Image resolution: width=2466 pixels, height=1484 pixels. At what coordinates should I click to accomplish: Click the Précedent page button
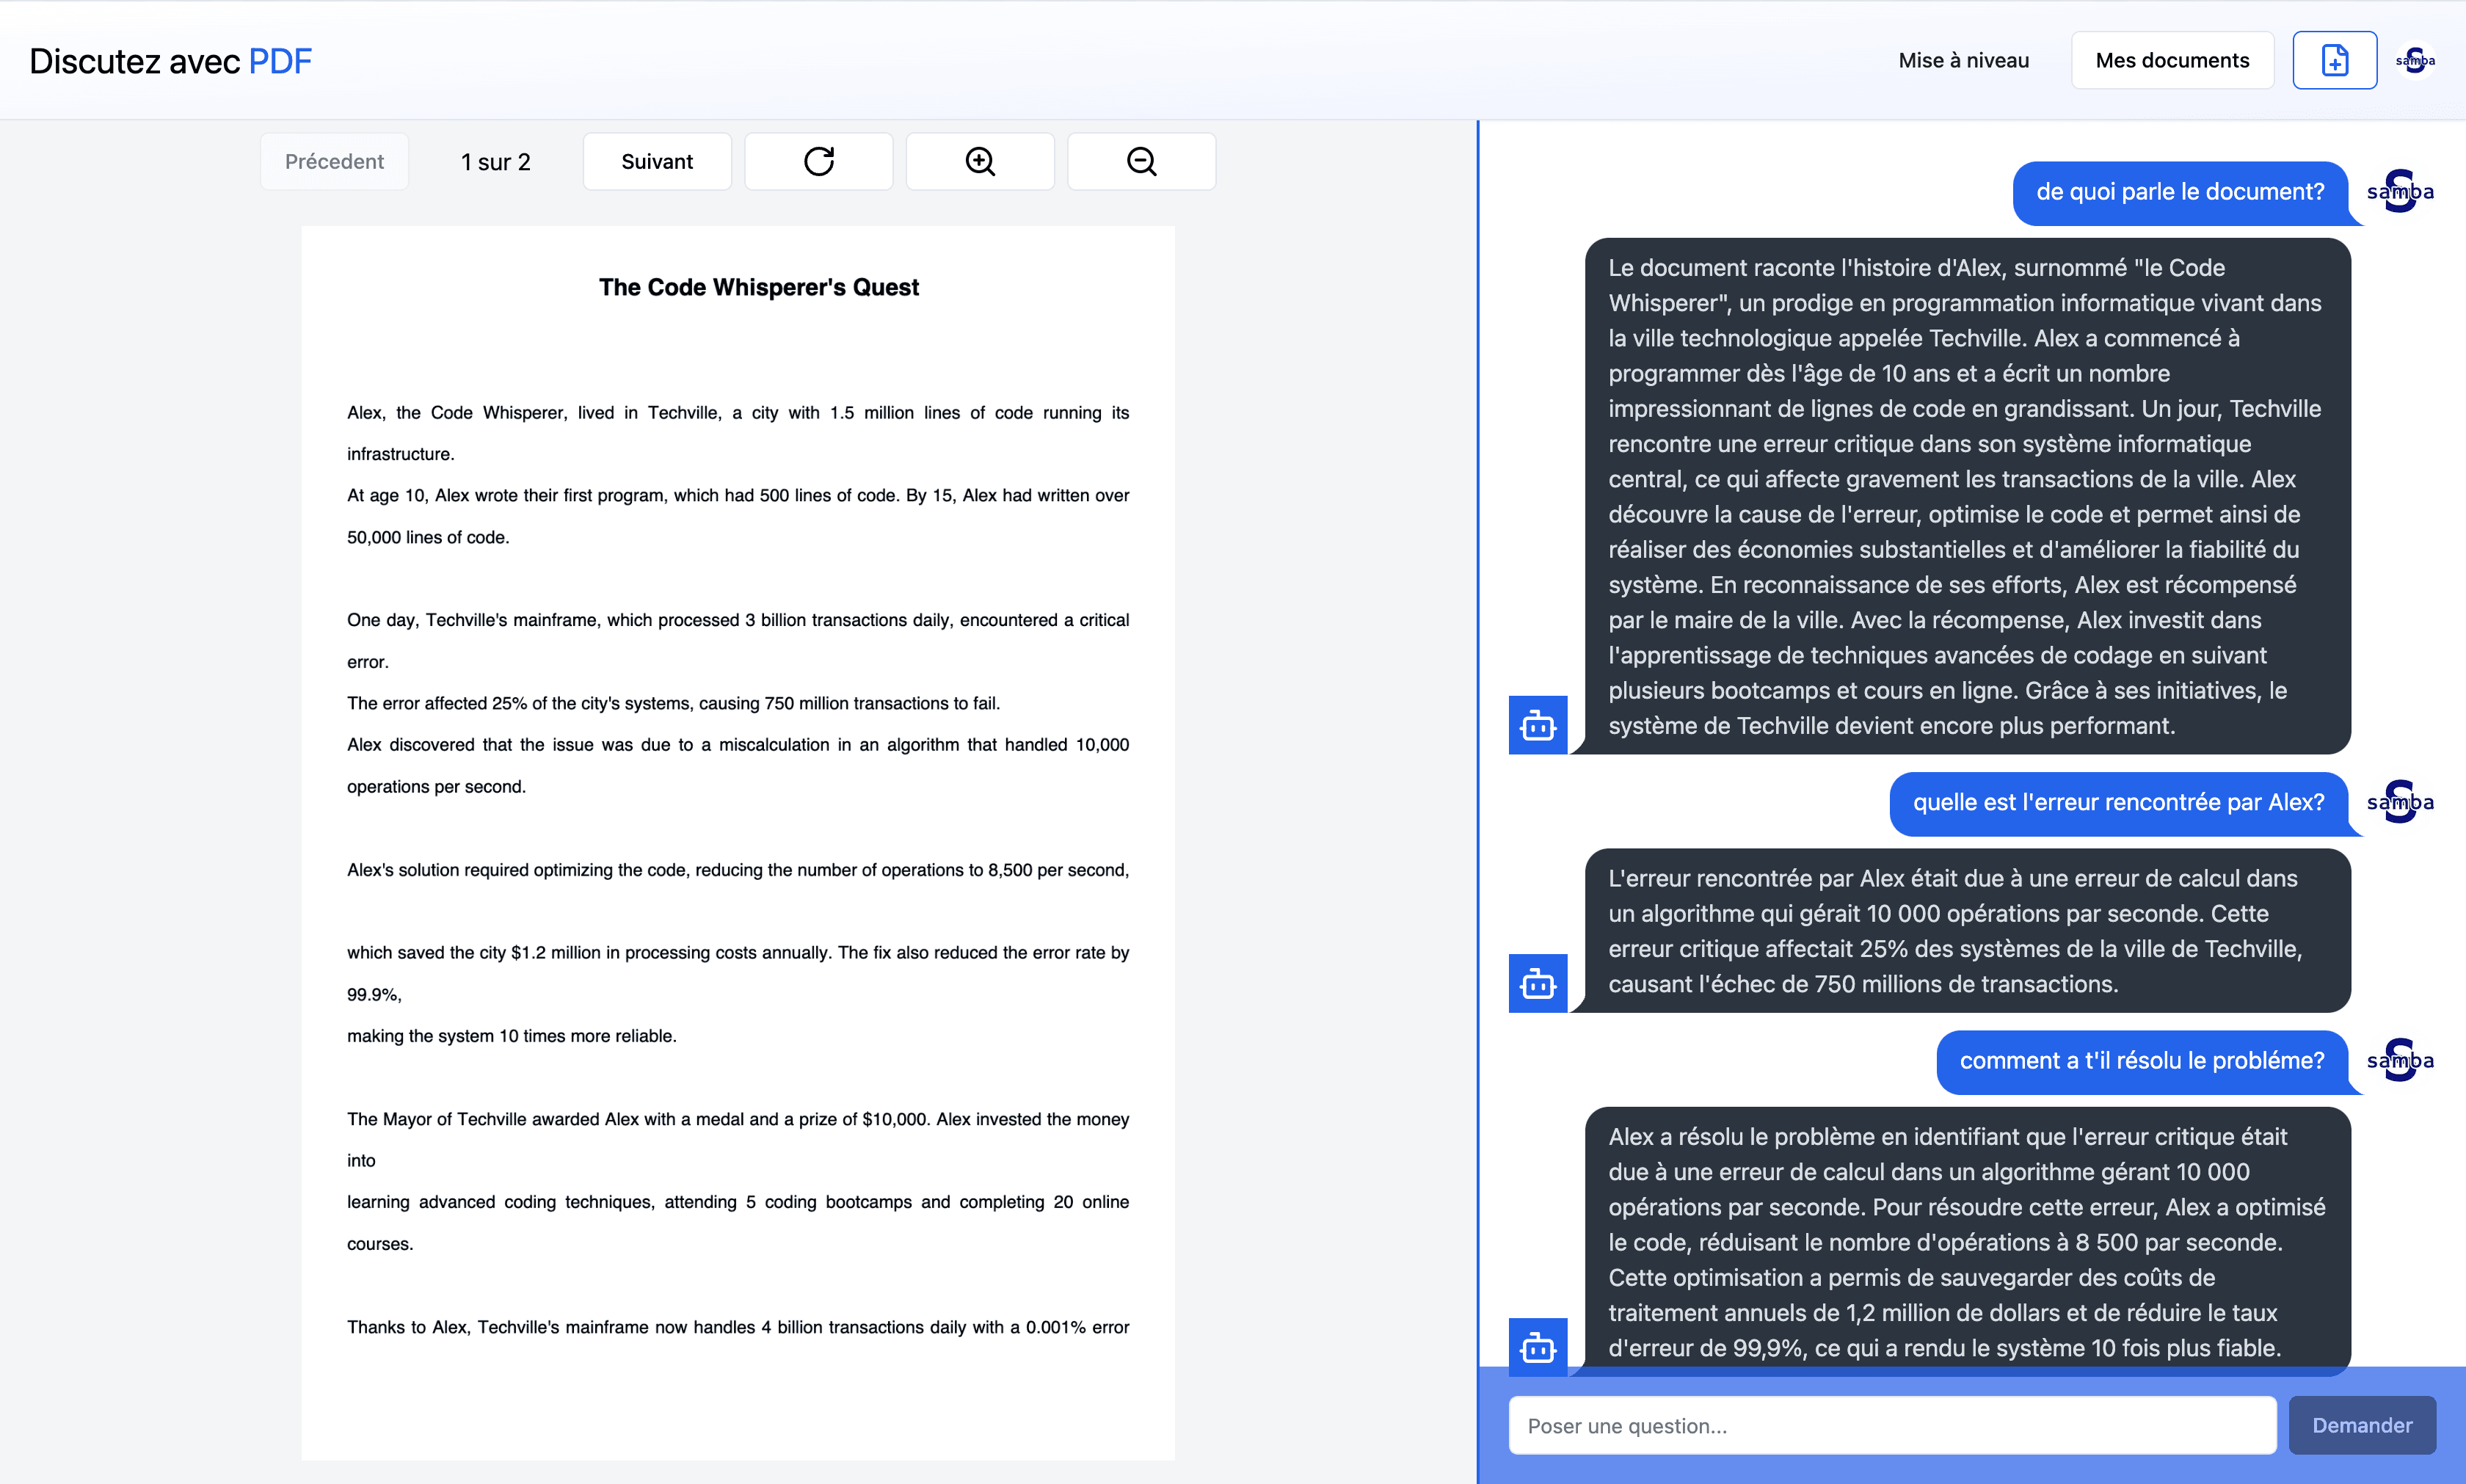(x=334, y=161)
